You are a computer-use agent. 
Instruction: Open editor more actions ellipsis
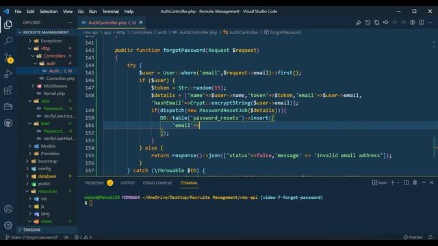point(430,23)
